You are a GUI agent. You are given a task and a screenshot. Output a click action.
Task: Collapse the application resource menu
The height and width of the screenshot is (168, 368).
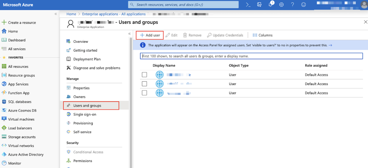129,34
